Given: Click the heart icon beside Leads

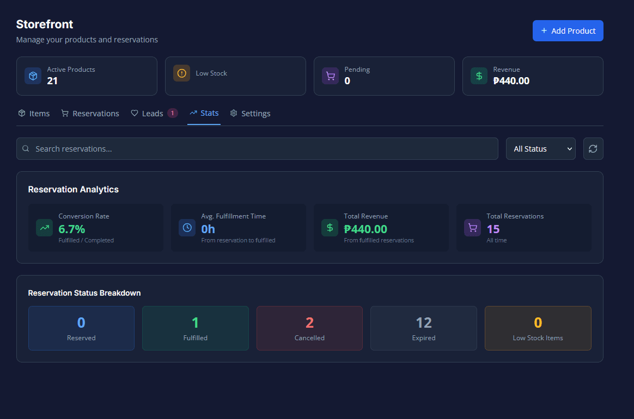Looking at the screenshot, I should [134, 113].
